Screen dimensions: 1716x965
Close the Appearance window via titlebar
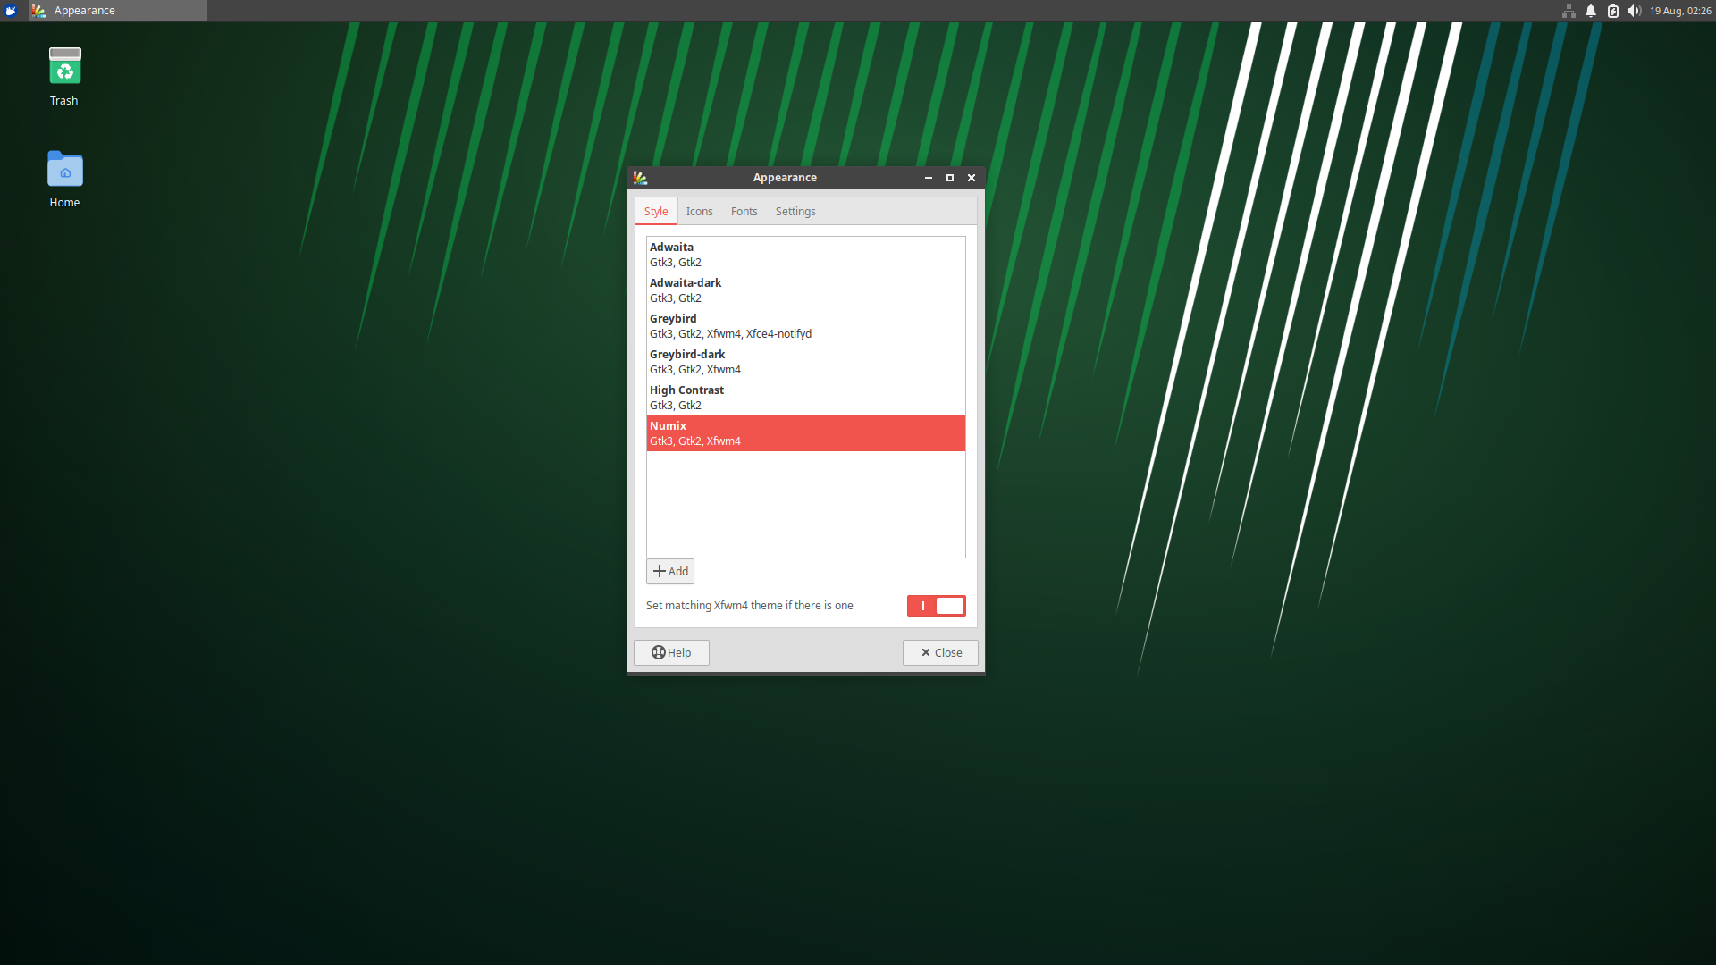click(x=972, y=178)
